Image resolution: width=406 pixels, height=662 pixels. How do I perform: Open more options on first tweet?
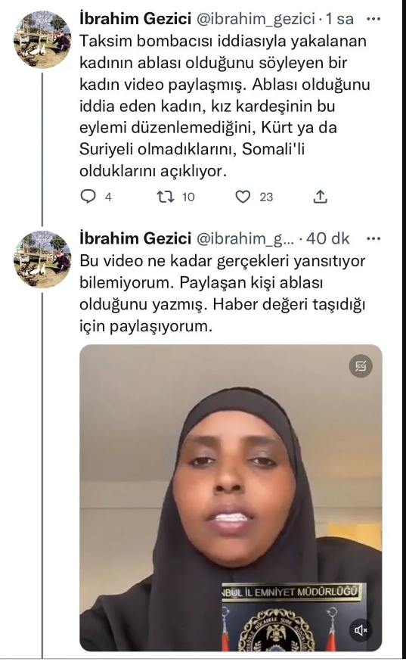pyautogui.click(x=373, y=19)
